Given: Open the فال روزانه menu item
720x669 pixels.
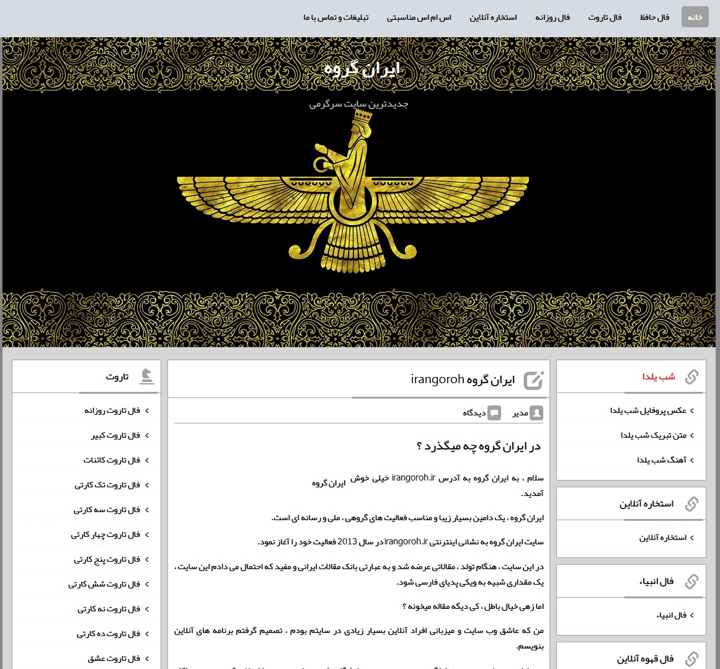Looking at the screenshot, I should [x=553, y=17].
